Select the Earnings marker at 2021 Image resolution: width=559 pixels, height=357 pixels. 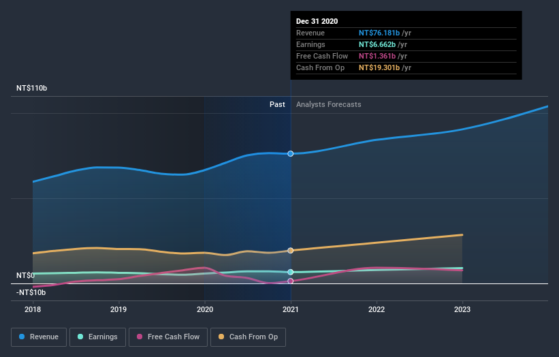[x=291, y=272]
